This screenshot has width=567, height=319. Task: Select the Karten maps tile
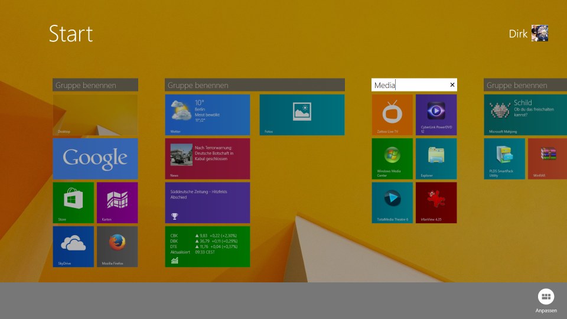point(117,202)
